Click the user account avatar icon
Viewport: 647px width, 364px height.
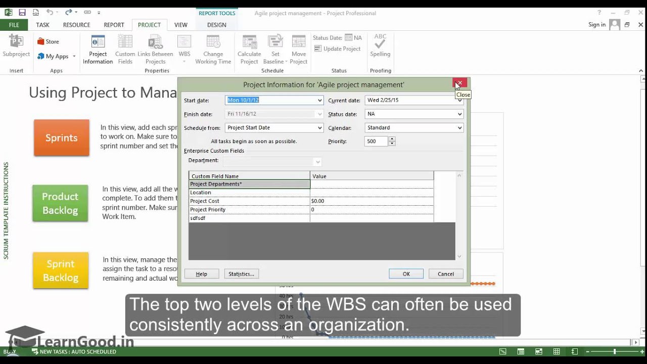(615, 24)
